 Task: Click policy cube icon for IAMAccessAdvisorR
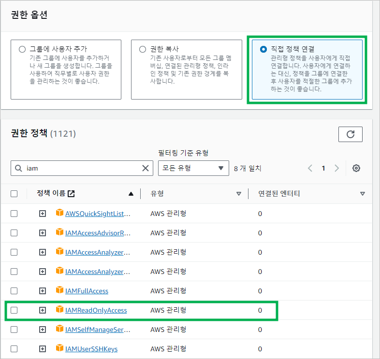point(59,232)
